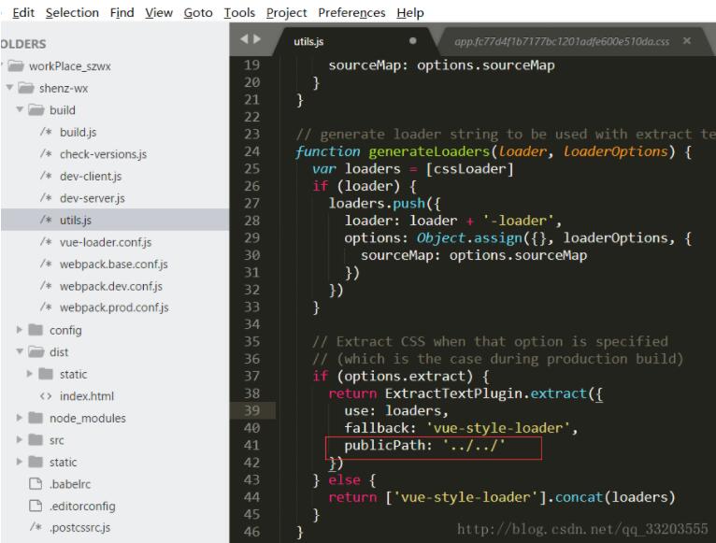Click the build folder icon
This screenshot has height=543, width=716.
tap(36, 109)
